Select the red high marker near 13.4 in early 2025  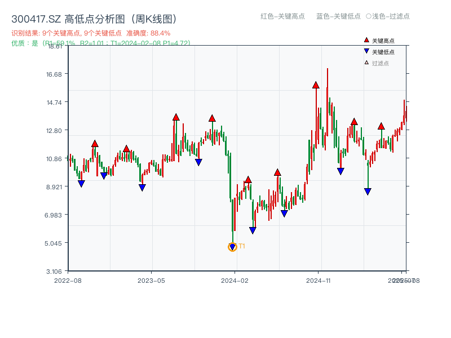[354, 122]
